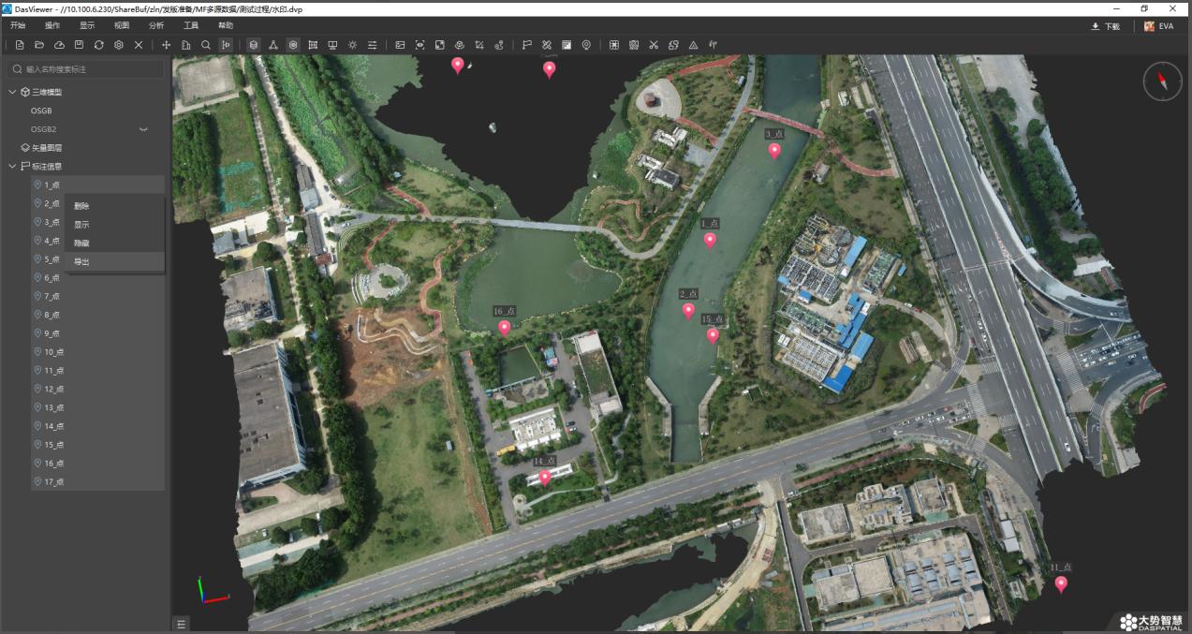The width and height of the screenshot is (1192, 634).
Task: Open the EVA user account
Action: [x=1158, y=26]
